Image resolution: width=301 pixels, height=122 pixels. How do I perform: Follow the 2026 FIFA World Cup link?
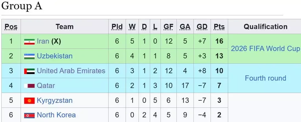265,49
